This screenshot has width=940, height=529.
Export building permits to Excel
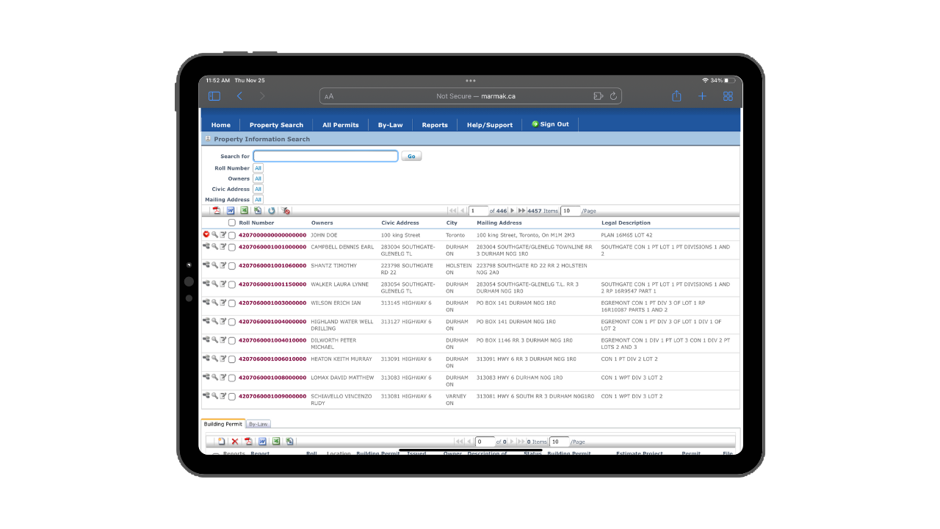pyautogui.click(x=276, y=442)
